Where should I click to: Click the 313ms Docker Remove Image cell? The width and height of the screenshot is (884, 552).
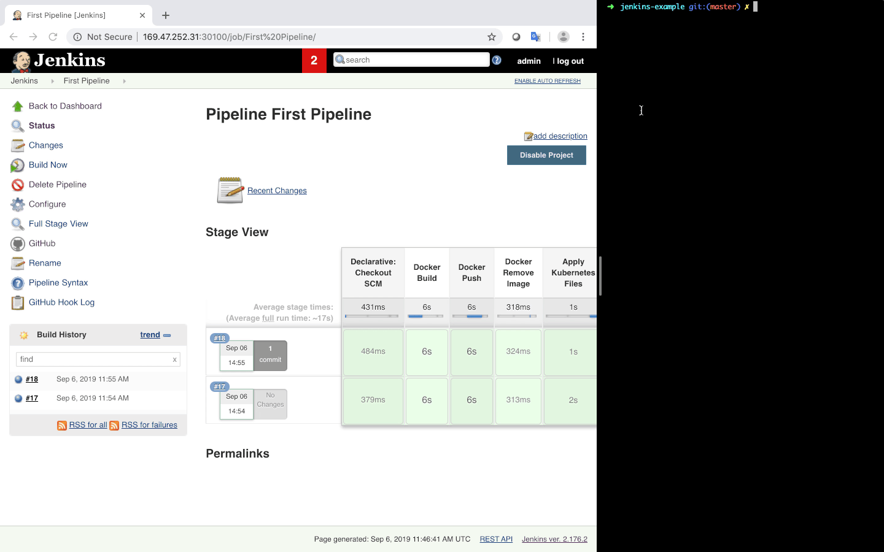point(518,401)
